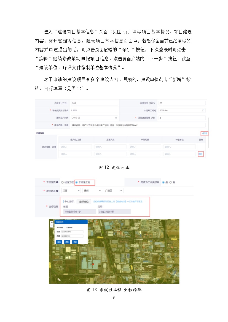This screenshot has height=322, width=228.
Task: Click the map zoom out (−) button
Action: pos(52,226)
